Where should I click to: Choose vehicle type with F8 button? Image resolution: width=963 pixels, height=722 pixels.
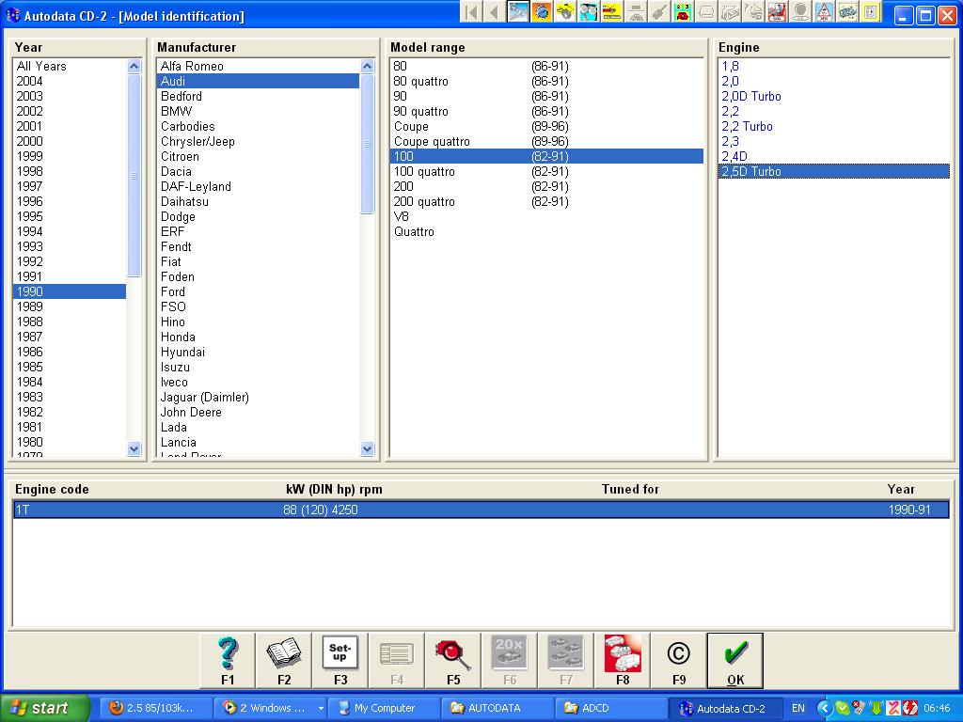pyautogui.click(x=623, y=661)
